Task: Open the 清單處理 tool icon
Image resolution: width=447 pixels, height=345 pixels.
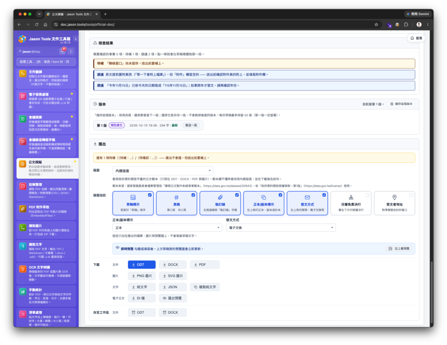Action: pyautogui.click(x=23, y=314)
